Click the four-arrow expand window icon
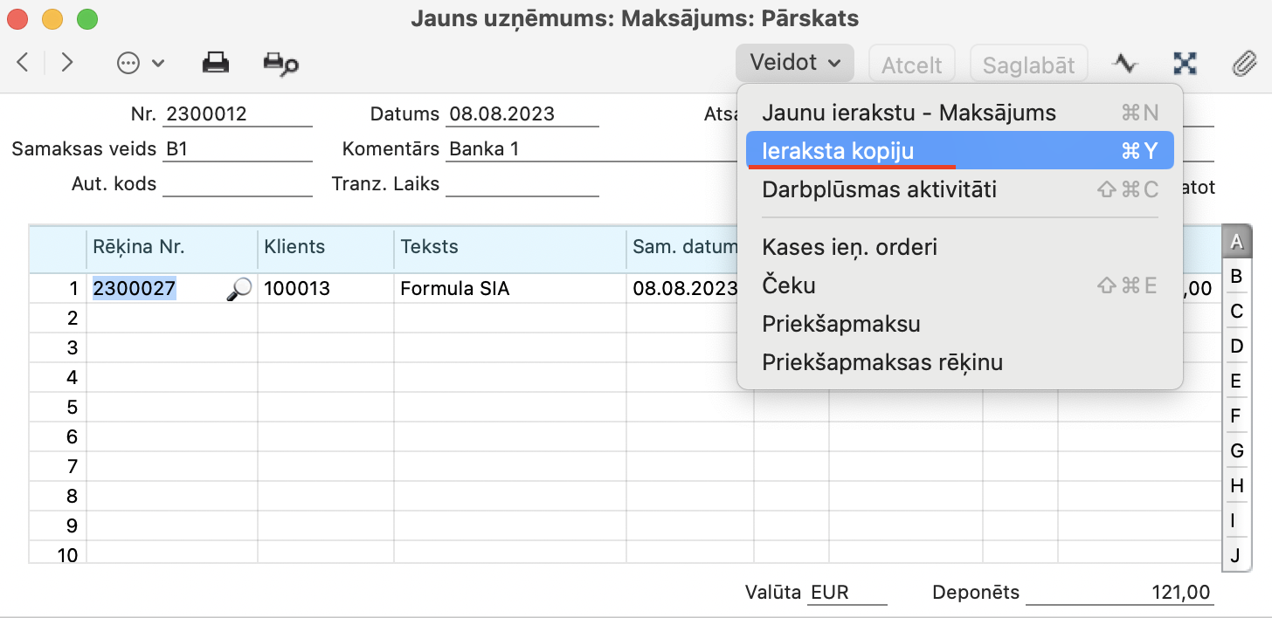This screenshot has width=1272, height=618. pos(1185,63)
